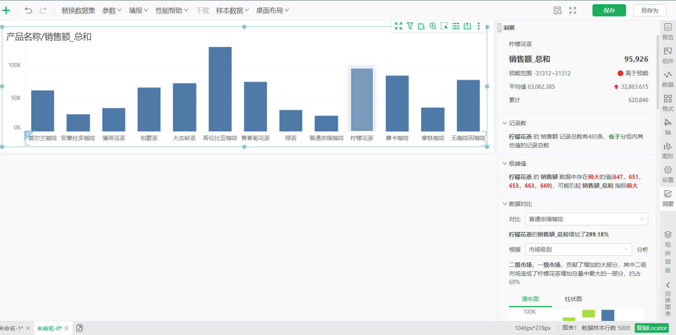The width and height of the screenshot is (676, 335).
Task: Select the 洞察 sidebar panel
Action: click(x=668, y=198)
